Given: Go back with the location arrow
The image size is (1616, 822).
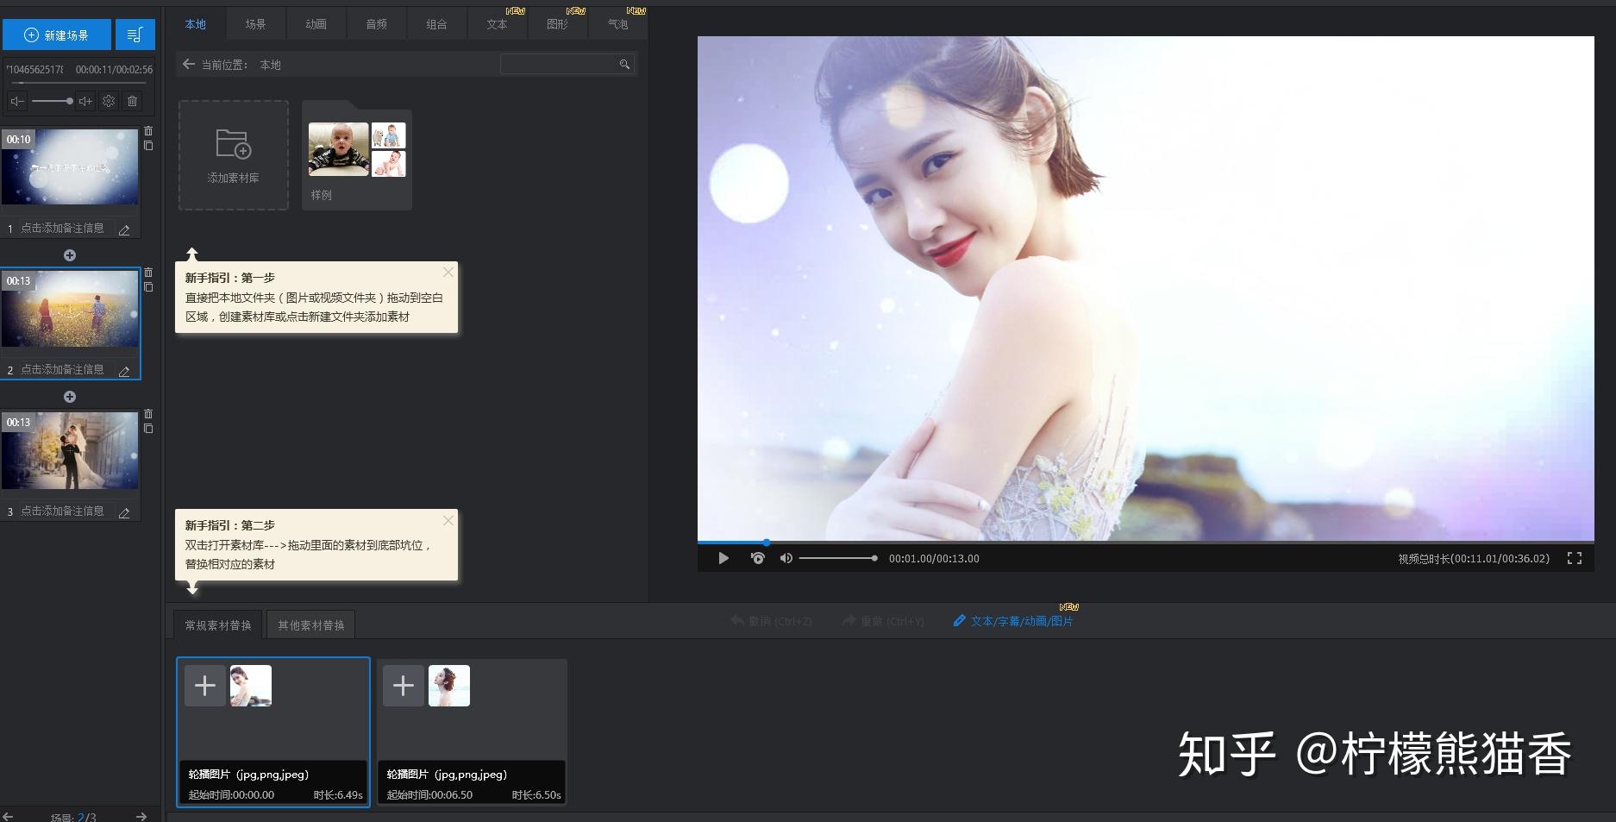Looking at the screenshot, I should coord(189,64).
